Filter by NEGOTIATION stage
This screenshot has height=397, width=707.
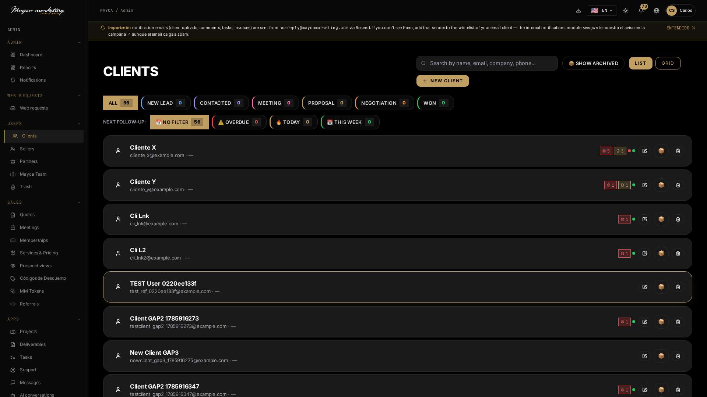384,103
